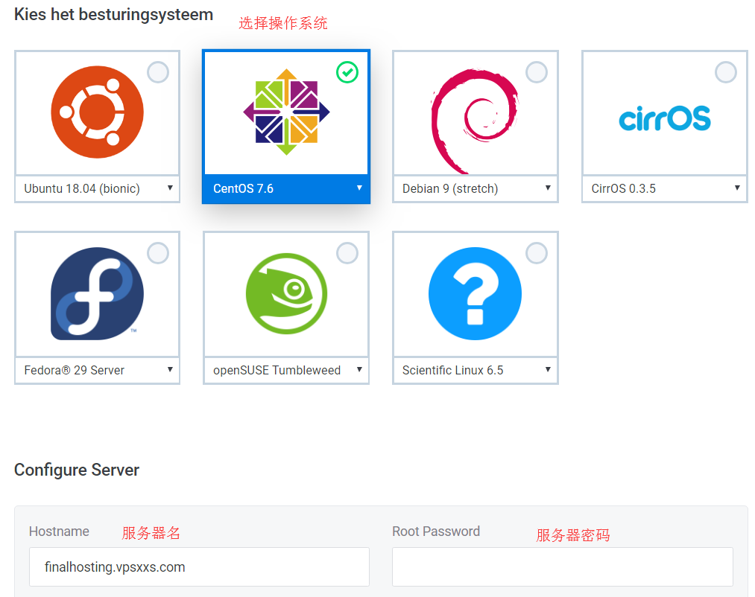The height and width of the screenshot is (597, 755).
Task: Select the Ubuntu radio button
Action: pyautogui.click(x=158, y=72)
